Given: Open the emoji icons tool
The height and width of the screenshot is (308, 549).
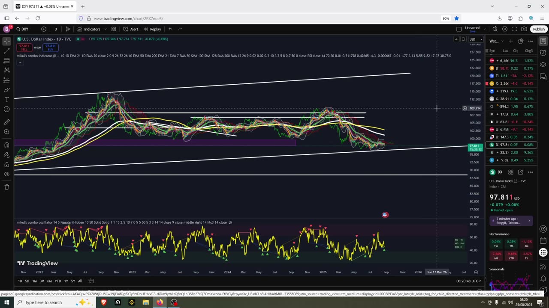Looking at the screenshot, I should (6, 110).
